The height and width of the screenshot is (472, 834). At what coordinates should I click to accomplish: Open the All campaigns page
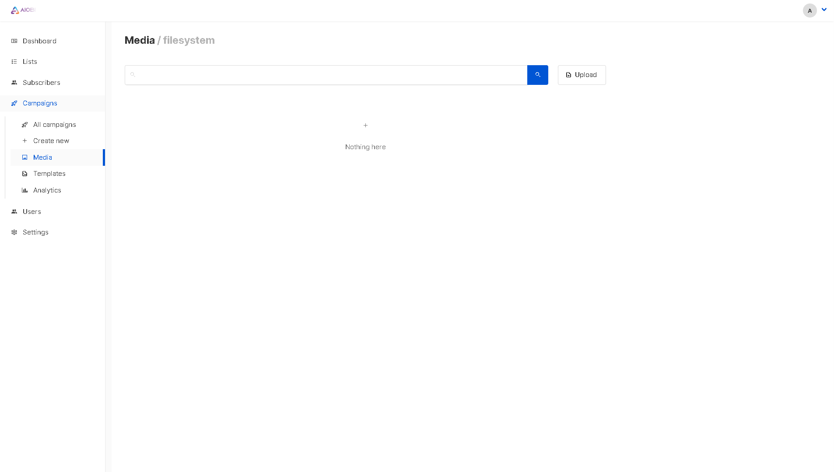[54, 124]
